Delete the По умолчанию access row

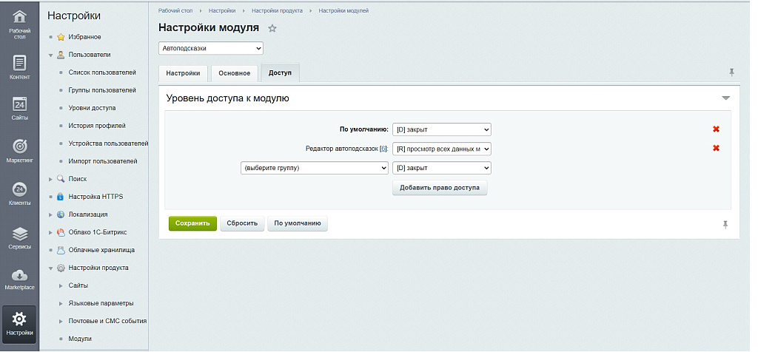[x=716, y=129]
